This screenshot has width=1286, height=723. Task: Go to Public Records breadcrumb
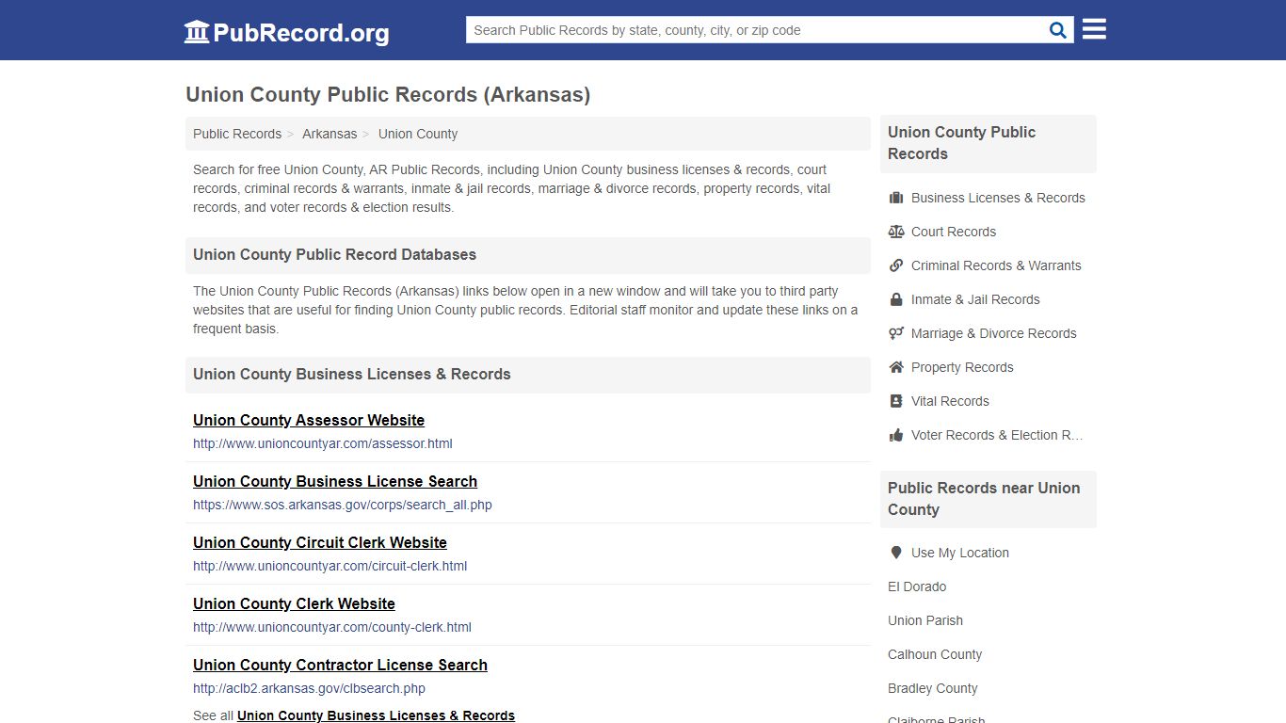(x=237, y=134)
